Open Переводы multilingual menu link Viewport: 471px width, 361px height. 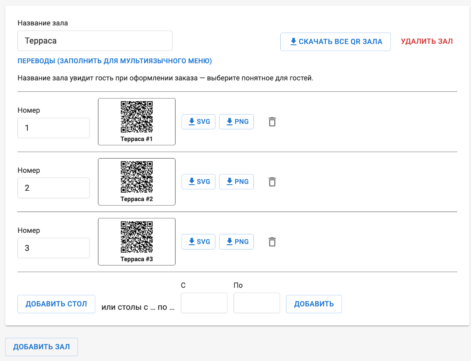click(115, 61)
